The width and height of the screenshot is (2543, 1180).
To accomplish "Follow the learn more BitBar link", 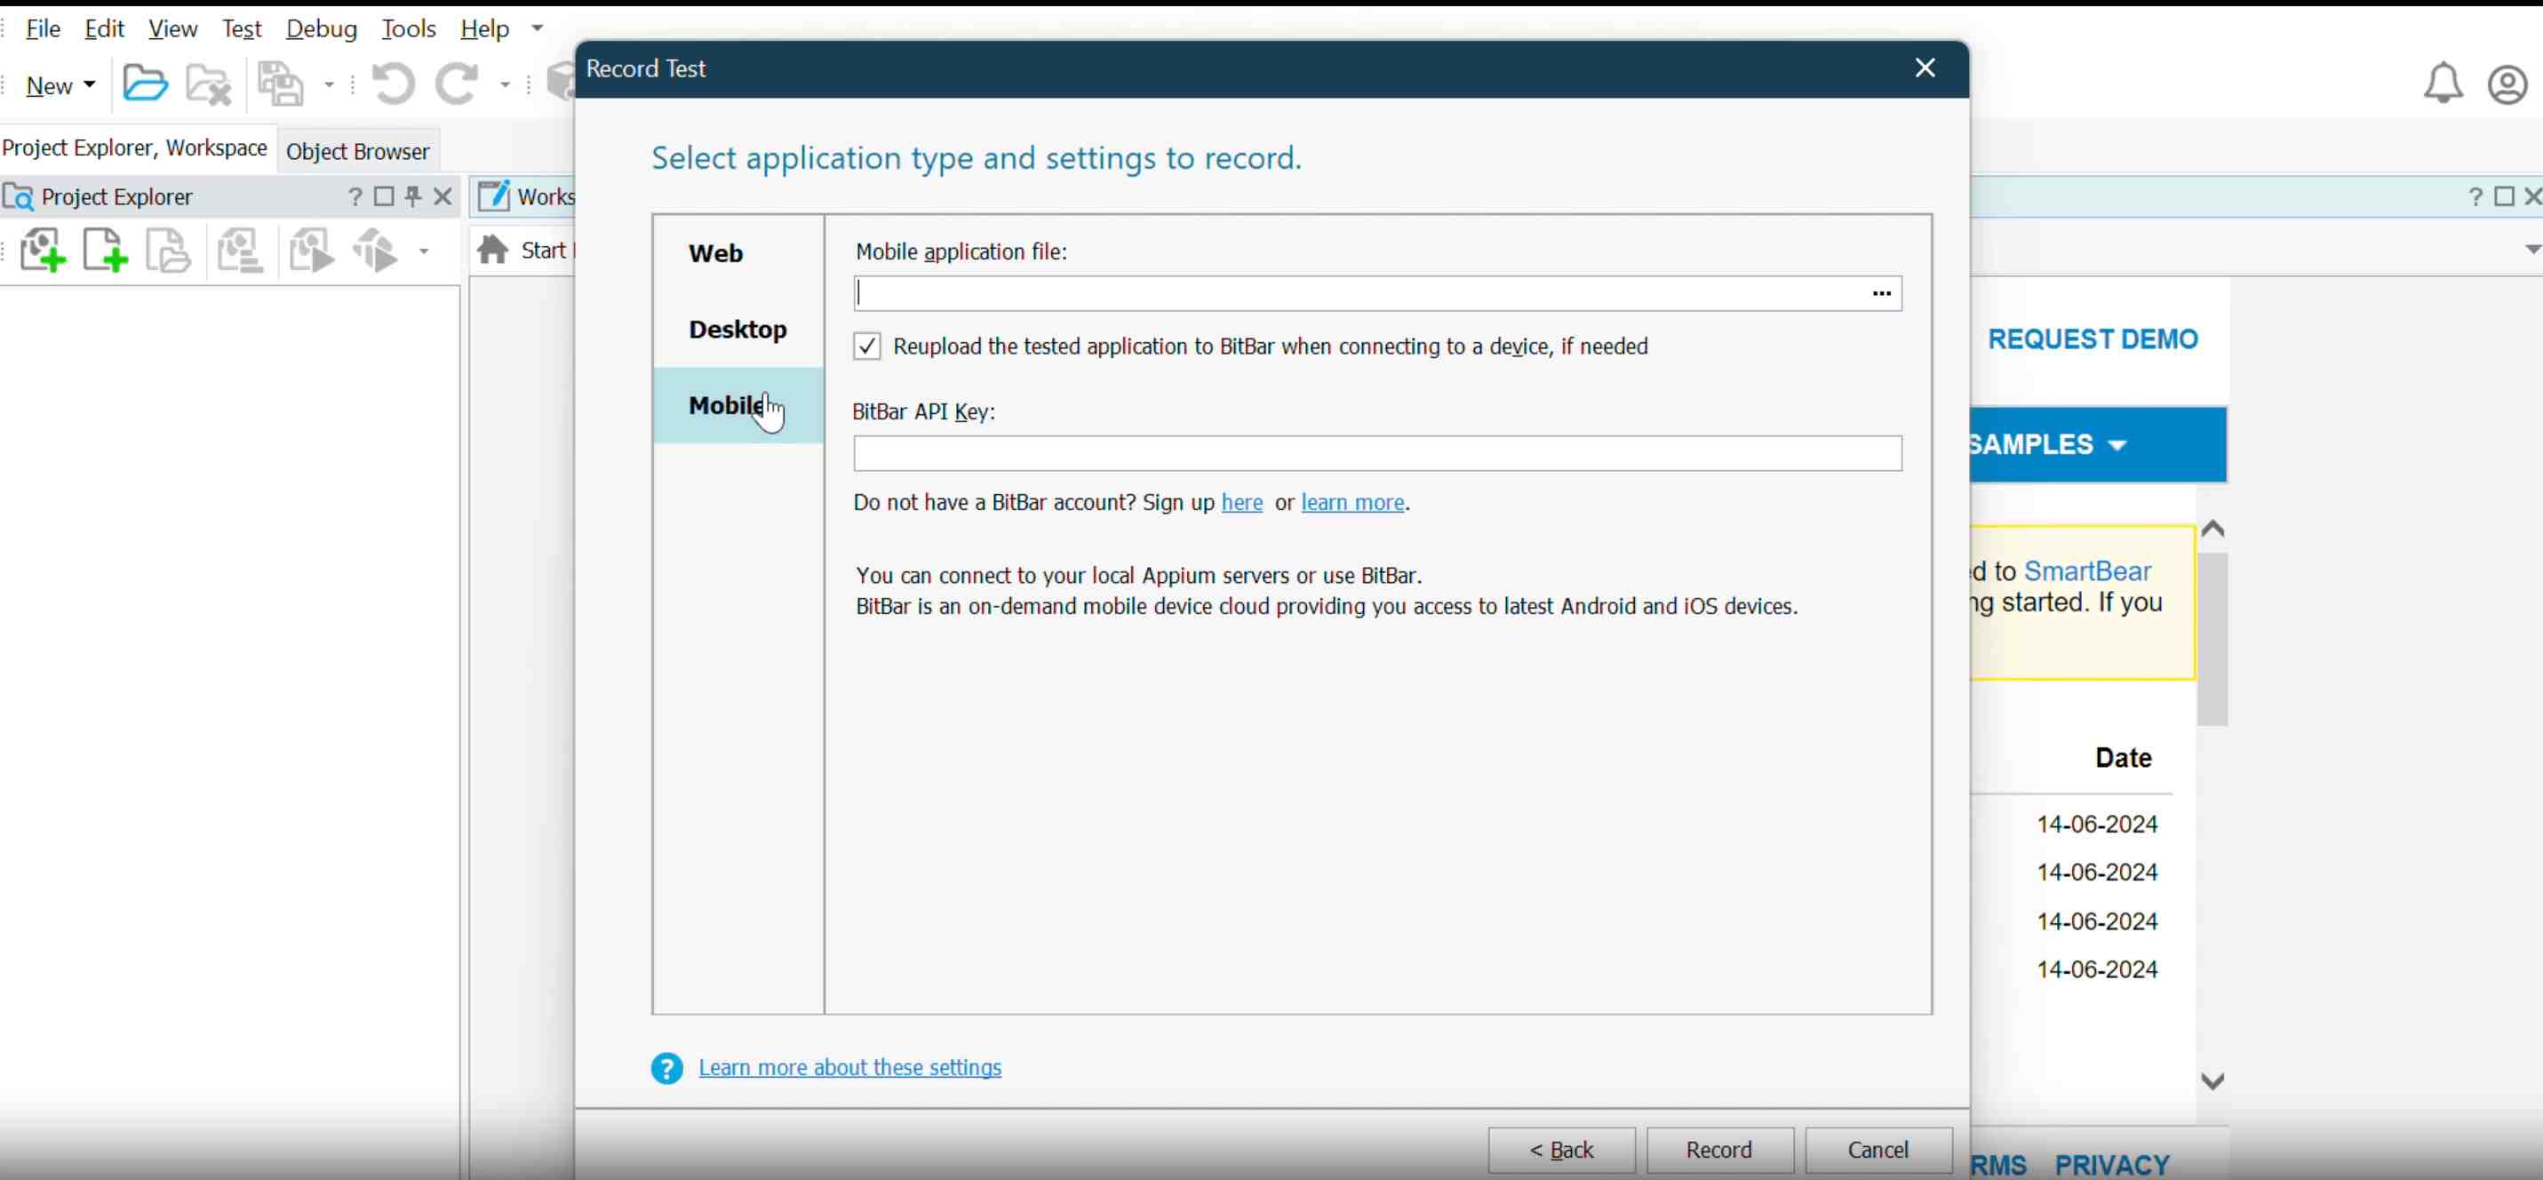I will pos(1352,503).
